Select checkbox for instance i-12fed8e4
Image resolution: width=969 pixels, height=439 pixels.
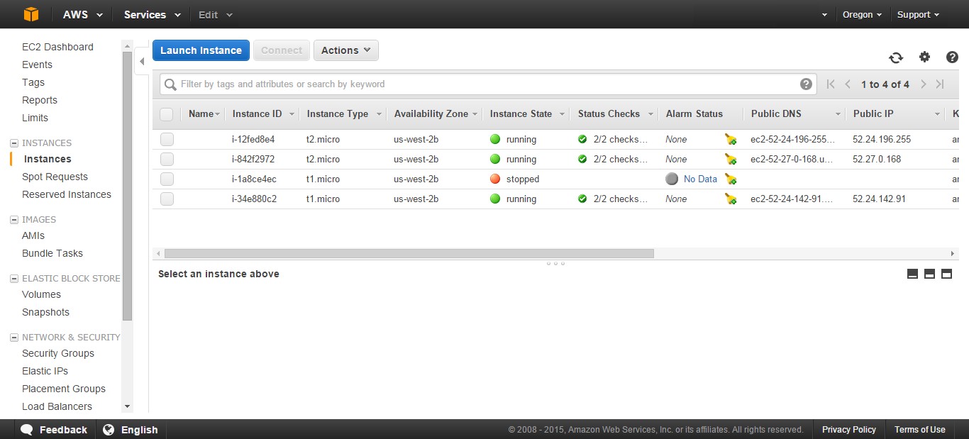coord(167,140)
